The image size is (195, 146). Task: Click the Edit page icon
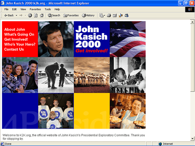coord(115,16)
